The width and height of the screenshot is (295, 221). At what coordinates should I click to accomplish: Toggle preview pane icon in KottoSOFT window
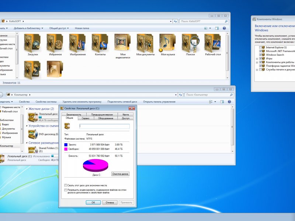tap(217, 28)
